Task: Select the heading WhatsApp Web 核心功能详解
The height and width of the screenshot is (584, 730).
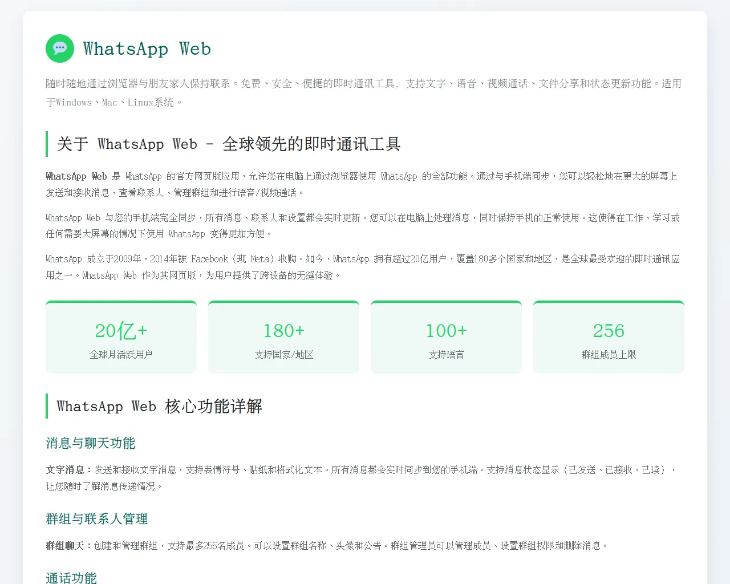Action: click(160, 406)
